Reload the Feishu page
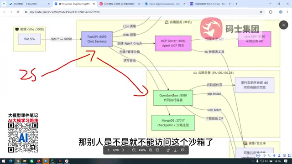Image resolution: width=292 pixels, height=164 pixels. [x=18, y=12]
